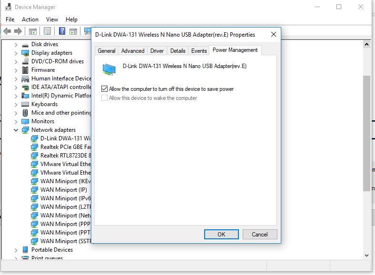
Task: Toggle Allow this device to wake the computer
Action: 104,98
